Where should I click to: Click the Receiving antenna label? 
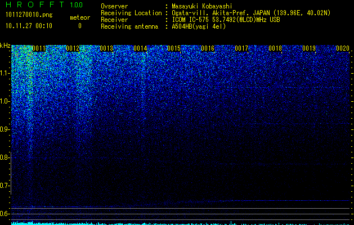[x=129, y=26]
